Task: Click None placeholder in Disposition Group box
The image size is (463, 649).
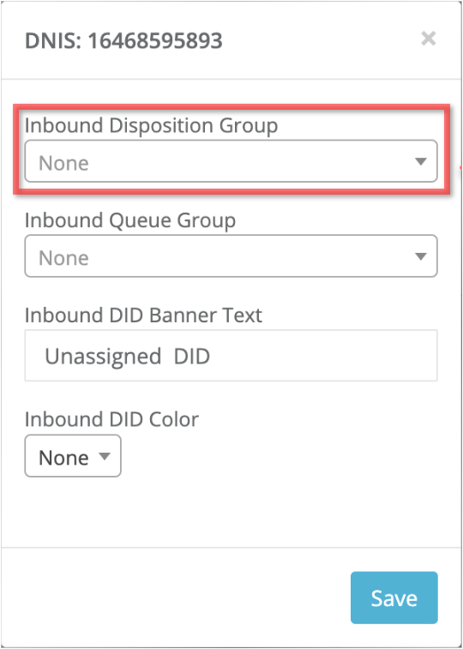Action: tap(63, 163)
